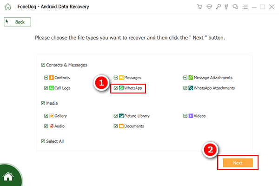Toggle the Media group checkbox

43,103
